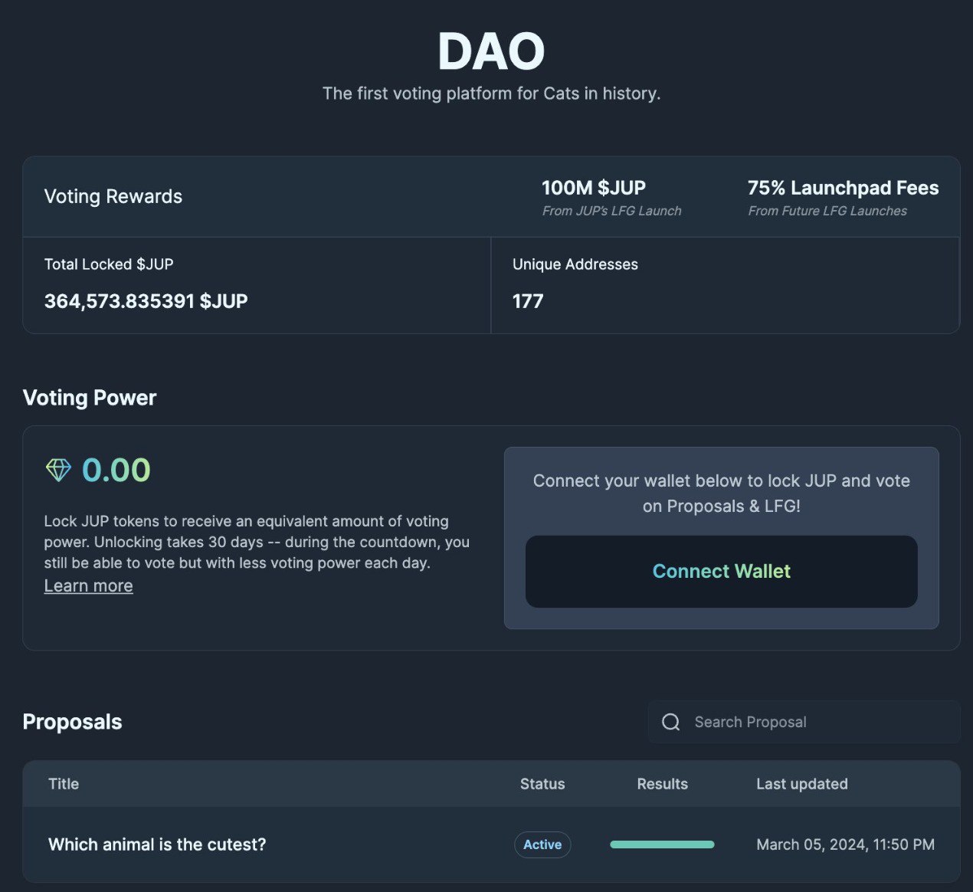The width and height of the screenshot is (973, 892).
Task: Sort by the Title column header
Action: (64, 784)
